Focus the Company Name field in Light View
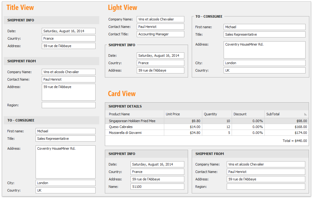 160,19
